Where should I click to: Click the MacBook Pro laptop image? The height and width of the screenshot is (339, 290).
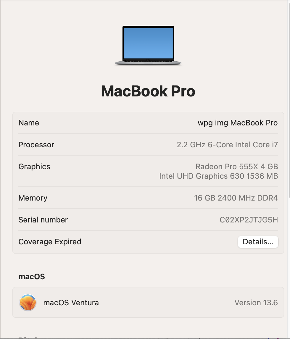(x=148, y=45)
